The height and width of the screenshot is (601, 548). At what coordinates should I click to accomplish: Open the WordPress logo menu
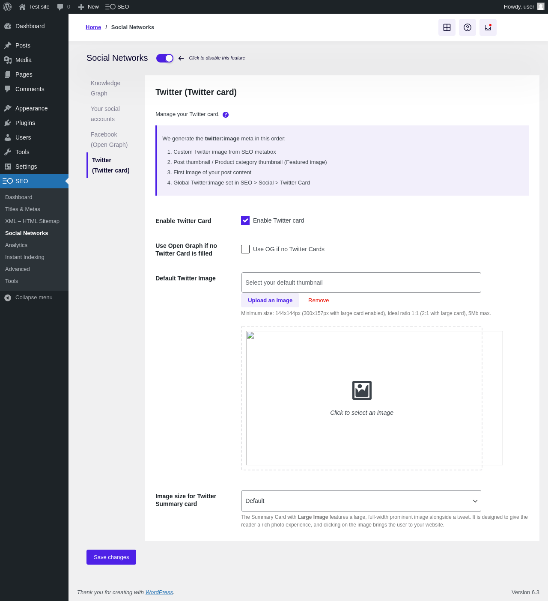7,7
